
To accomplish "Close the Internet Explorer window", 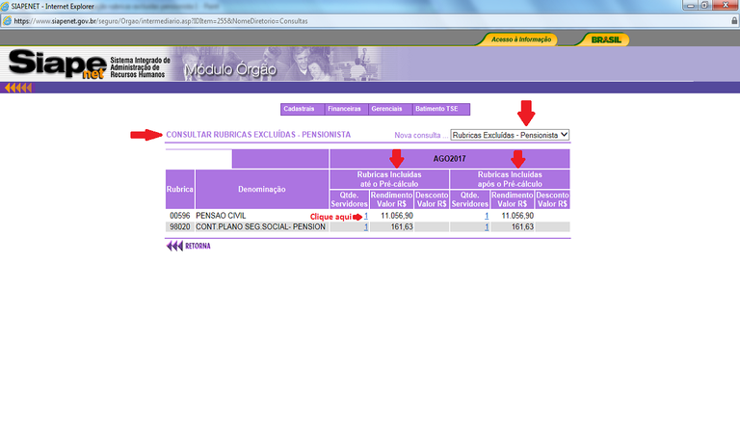I will tap(727, 6).
